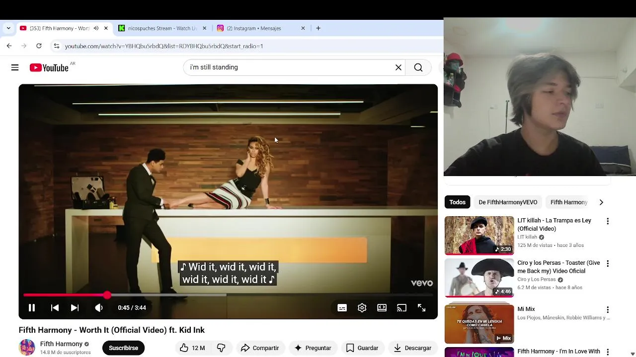Select Fifth Harmony filter chip
This screenshot has height=357, width=636.
pos(569,202)
